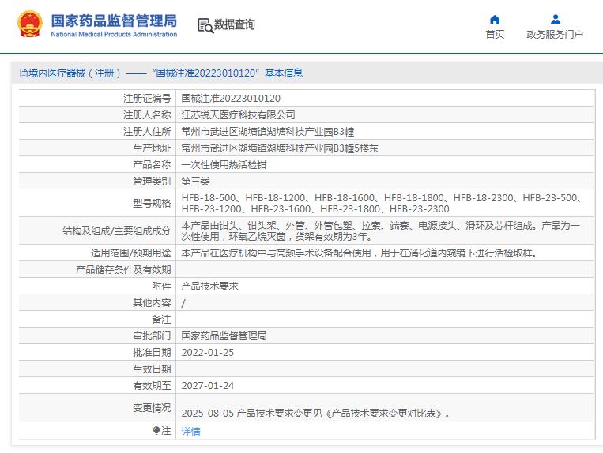Click the 产品技术要求 attachment value
Image resolution: width=603 pixels, height=453 pixels.
point(209,286)
